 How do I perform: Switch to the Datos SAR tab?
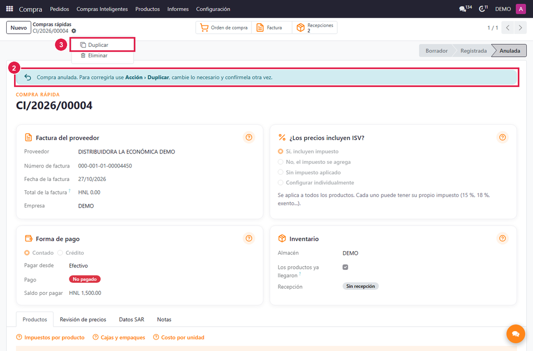tap(132, 319)
